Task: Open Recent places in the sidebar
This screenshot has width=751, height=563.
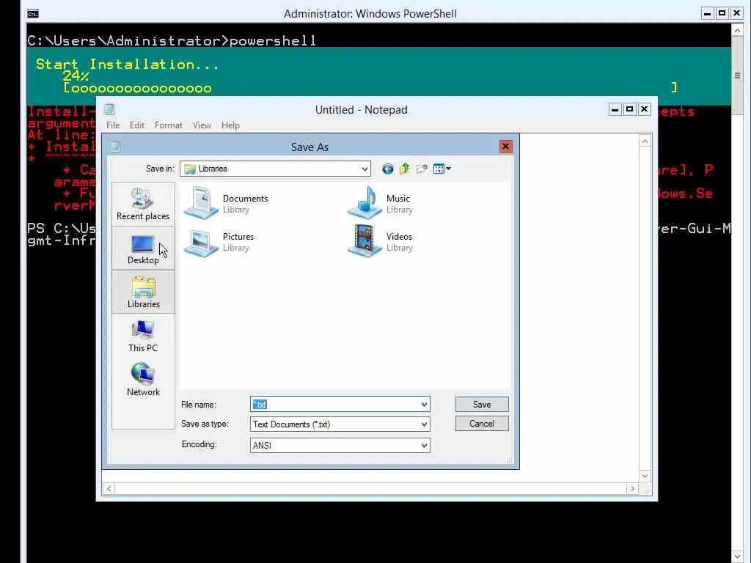Action: 143,204
